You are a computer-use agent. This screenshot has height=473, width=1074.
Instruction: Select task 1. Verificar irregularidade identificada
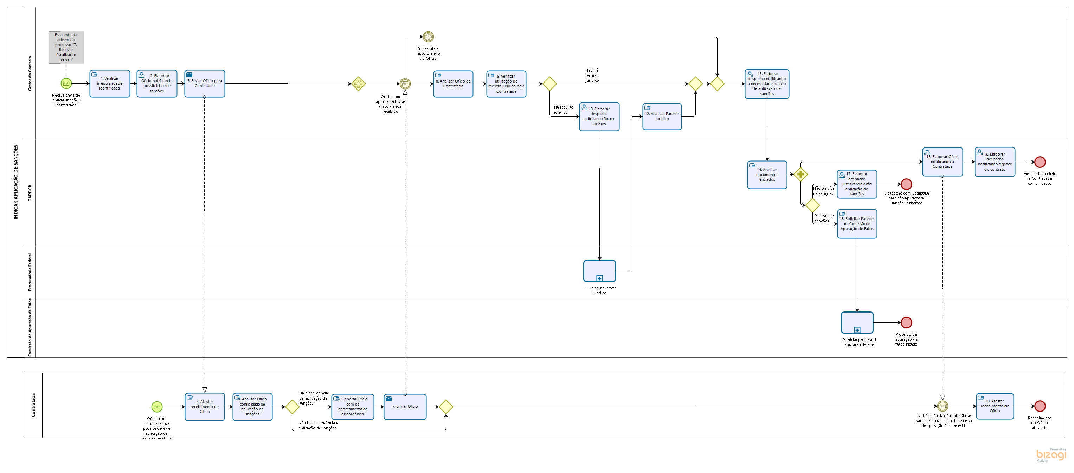coord(110,83)
